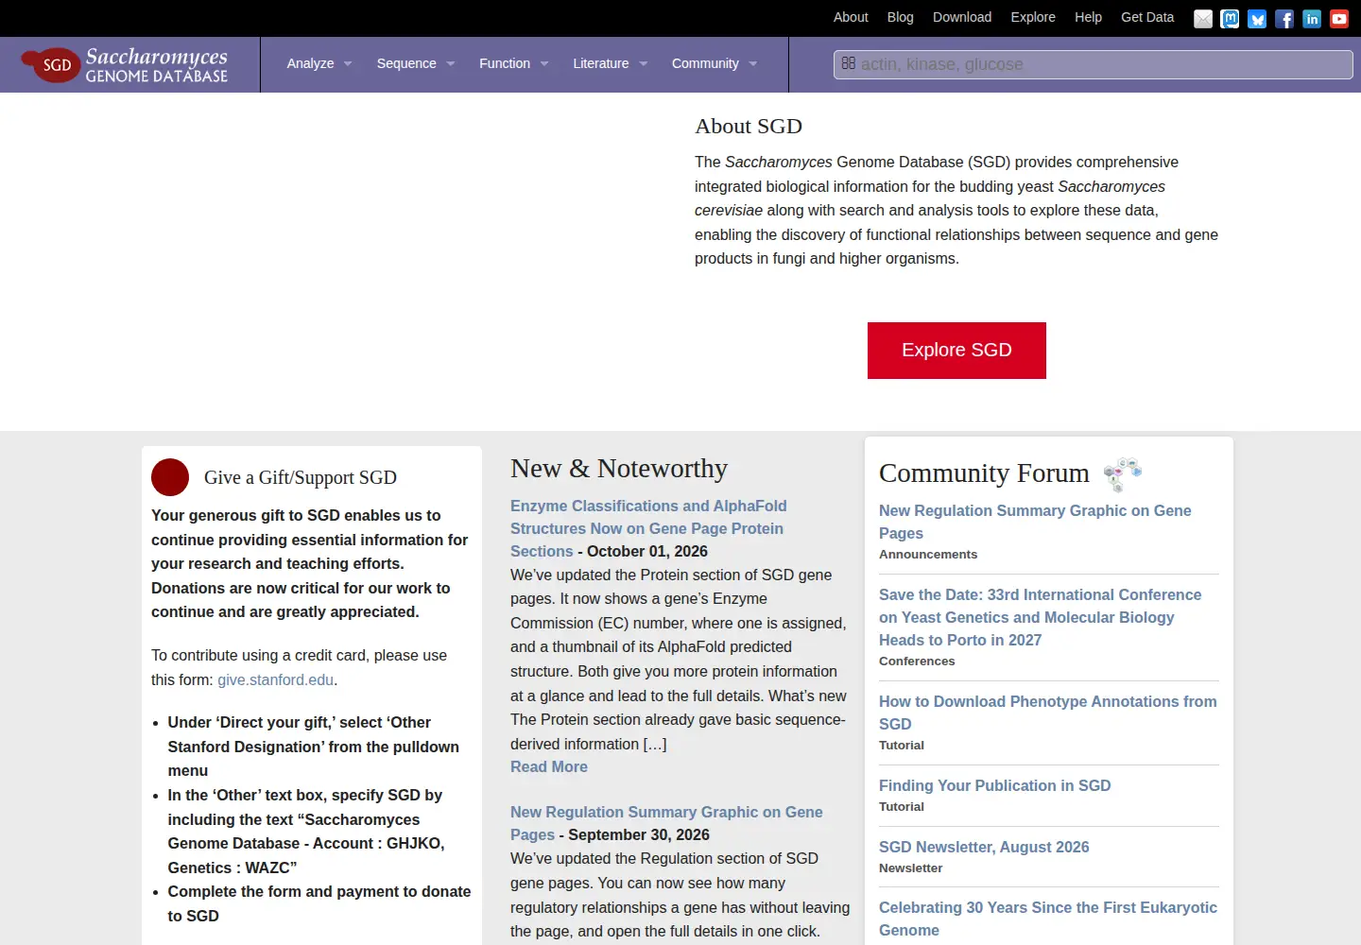Select the Download menu item
Screen dimensions: 1361x945
(962, 17)
